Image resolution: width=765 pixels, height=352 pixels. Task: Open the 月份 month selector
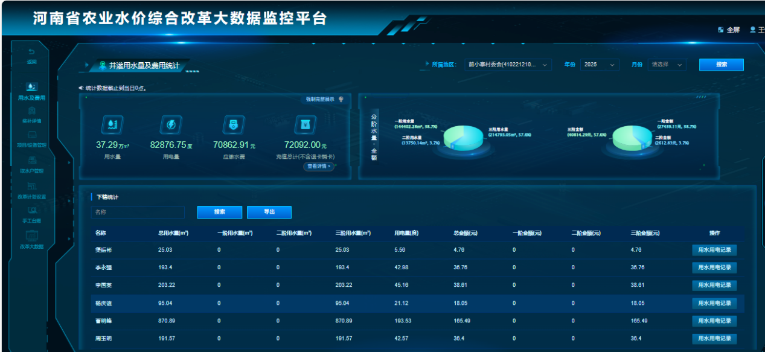667,64
